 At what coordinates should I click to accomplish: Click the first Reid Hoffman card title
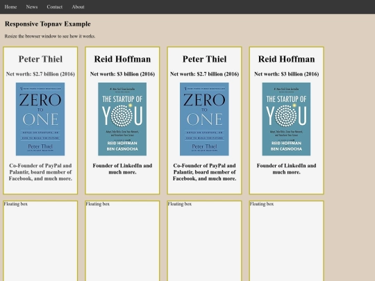(x=122, y=59)
